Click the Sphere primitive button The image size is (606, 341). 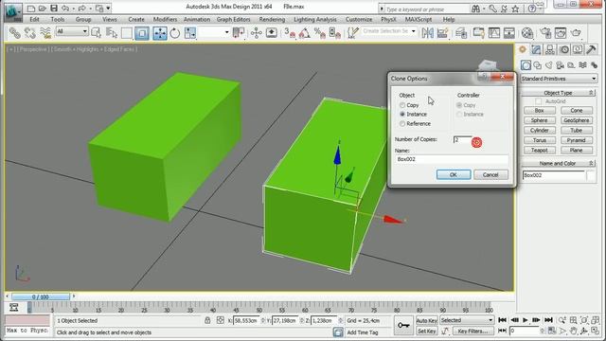coord(540,120)
